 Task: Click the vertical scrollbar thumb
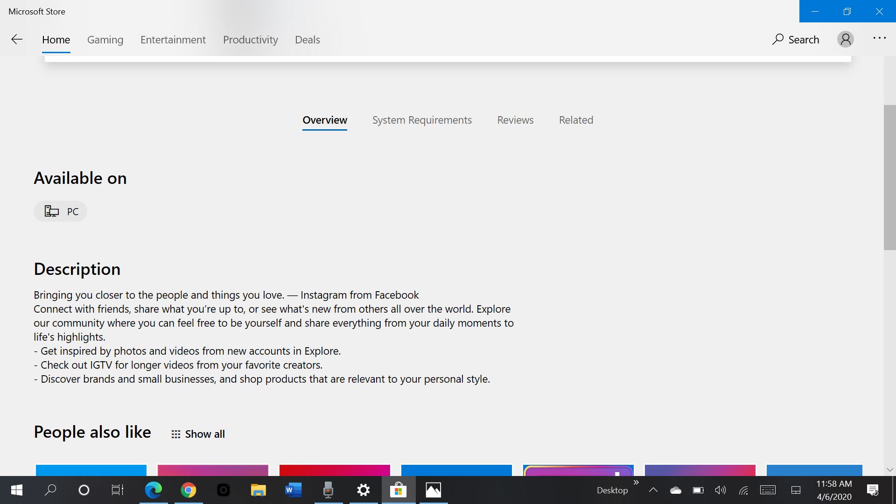pos(889,177)
